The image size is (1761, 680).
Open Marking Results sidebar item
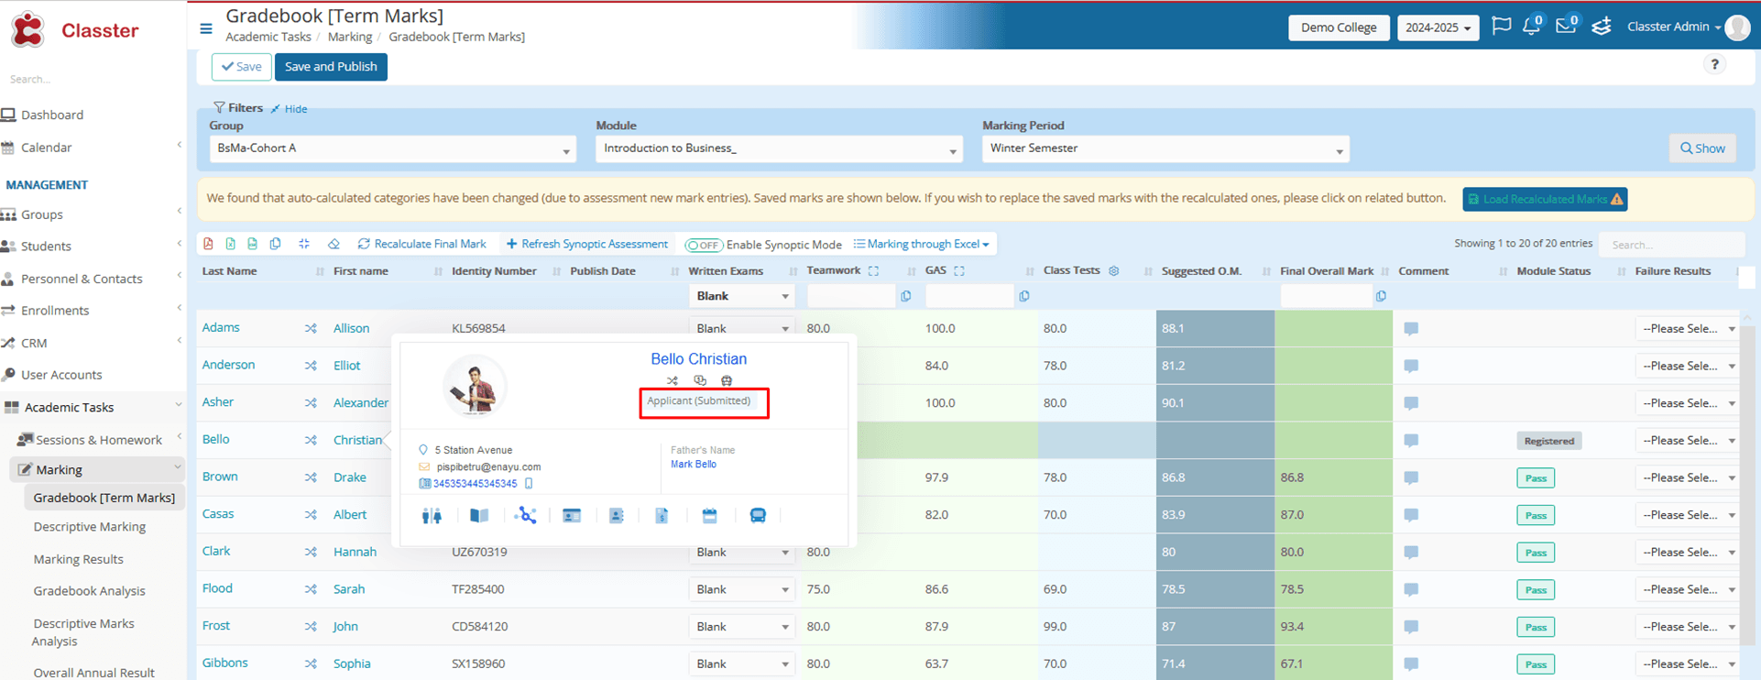pyautogui.click(x=78, y=559)
